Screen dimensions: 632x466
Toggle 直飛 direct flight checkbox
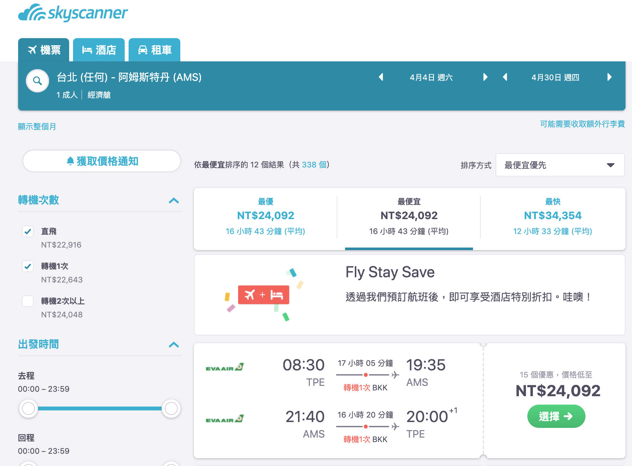[x=28, y=231]
